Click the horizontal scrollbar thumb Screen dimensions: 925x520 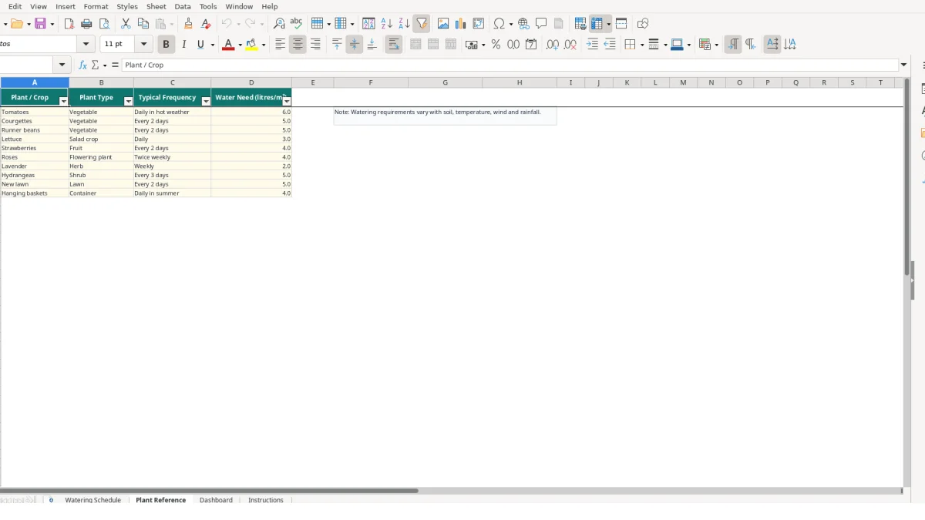(x=209, y=490)
